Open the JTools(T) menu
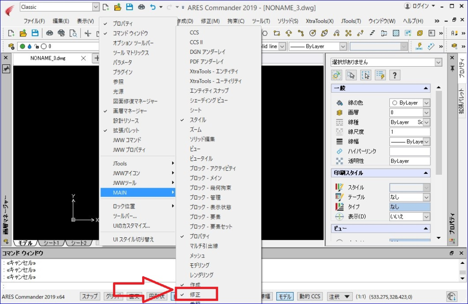Screen dimensions: 468x304 (x=351, y=21)
